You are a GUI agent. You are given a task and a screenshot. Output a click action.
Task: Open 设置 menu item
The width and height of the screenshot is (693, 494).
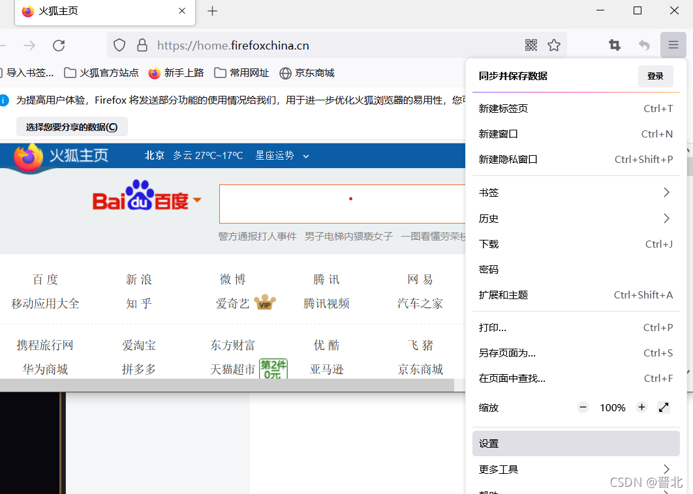coord(576,444)
